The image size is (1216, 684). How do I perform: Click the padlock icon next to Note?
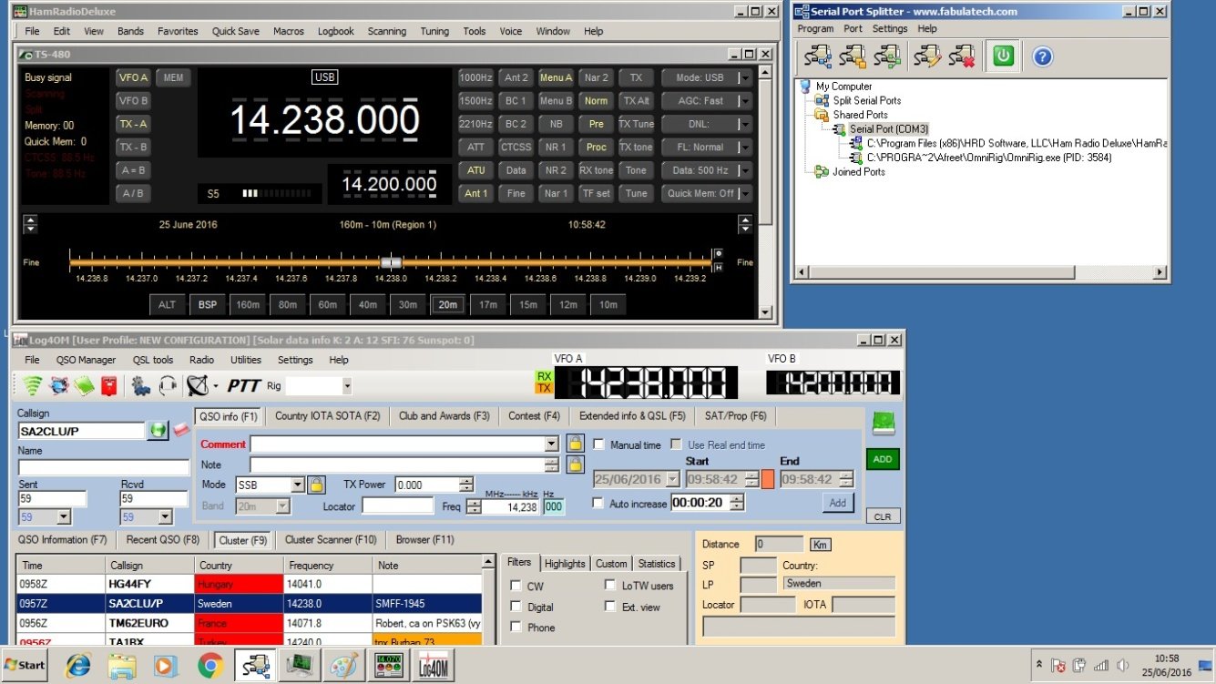tap(575, 465)
